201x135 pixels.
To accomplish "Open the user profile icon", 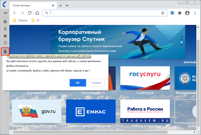I will point(187,13).
